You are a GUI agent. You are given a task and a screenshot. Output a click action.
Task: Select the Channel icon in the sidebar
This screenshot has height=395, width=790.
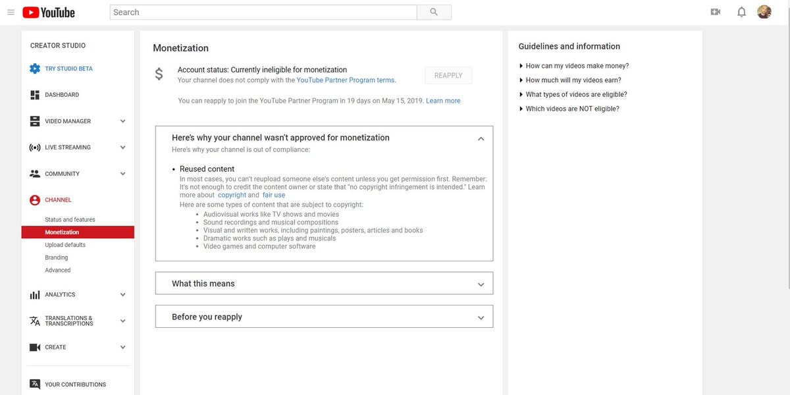point(34,199)
